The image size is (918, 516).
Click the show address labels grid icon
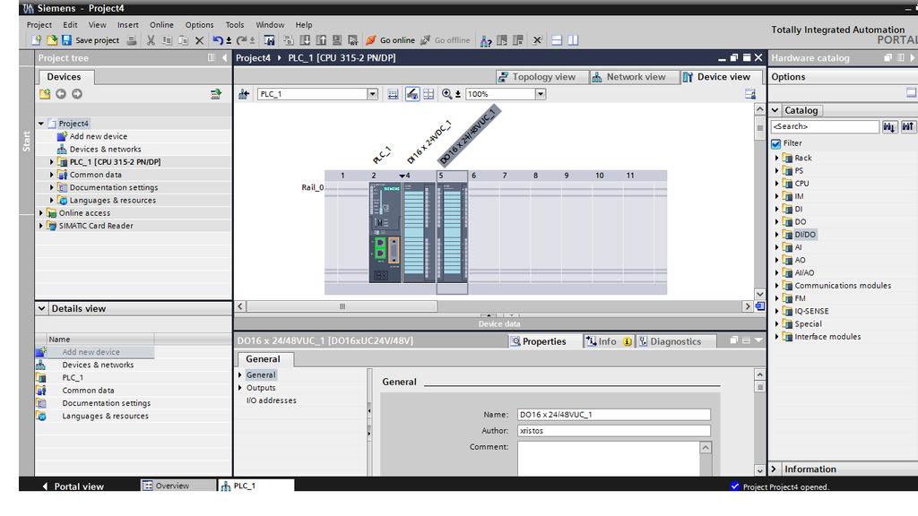[429, 93]
